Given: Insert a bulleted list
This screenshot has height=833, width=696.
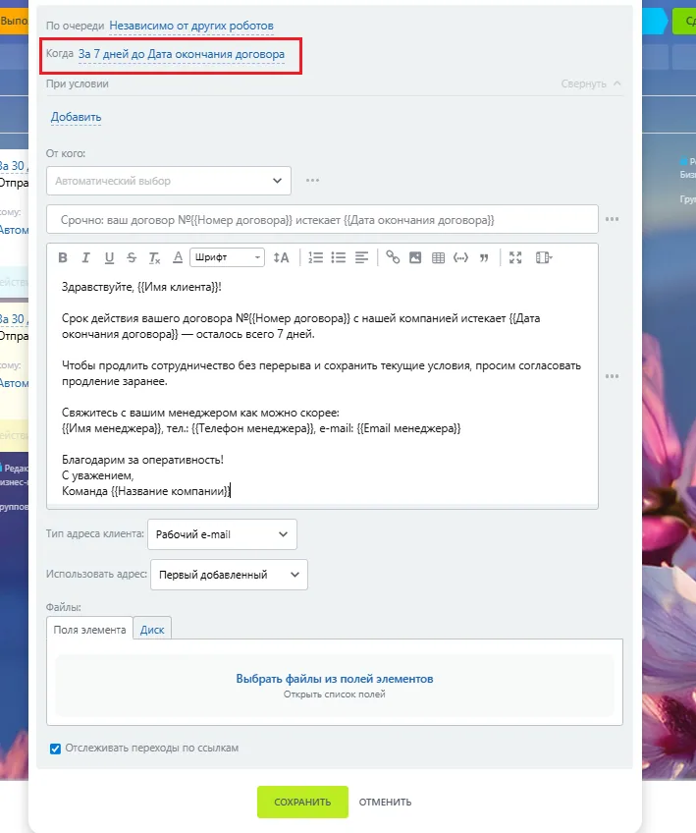Looking at the screenshot, I should [338, 257].
